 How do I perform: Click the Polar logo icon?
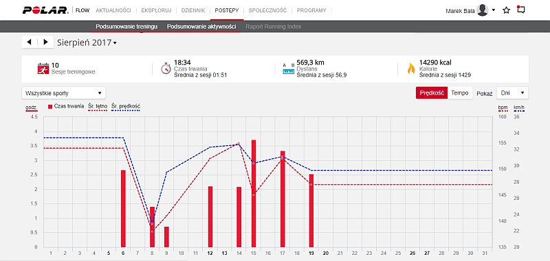[45, 10]
